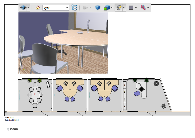
Task: Open the material book dropdown arrow
Action: (148, 8)
